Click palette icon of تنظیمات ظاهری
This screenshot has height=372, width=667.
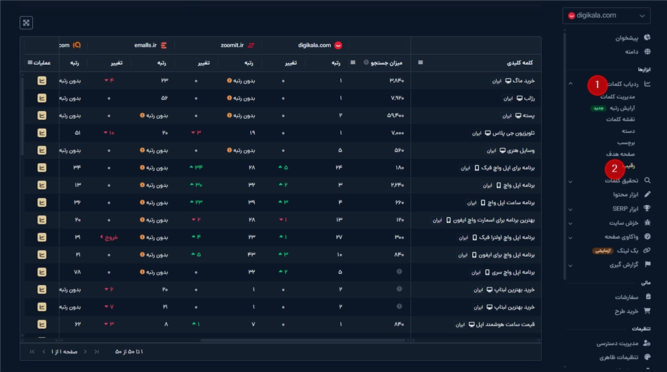click(x=648, y=357)
